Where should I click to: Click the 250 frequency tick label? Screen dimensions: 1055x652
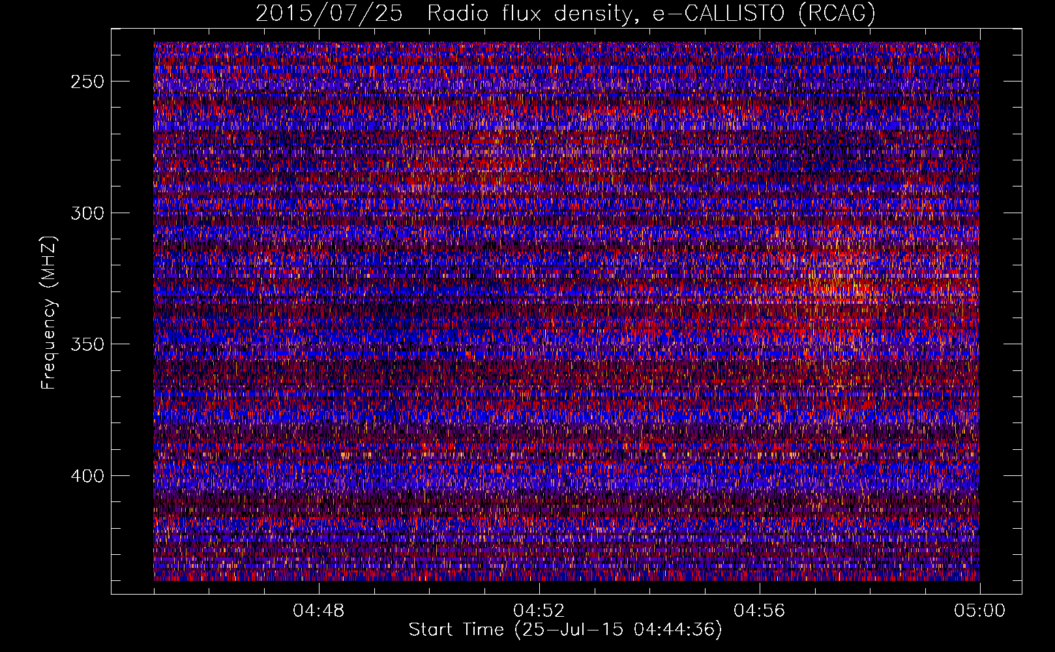click(x=87, y=82)
